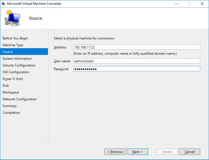Select Before You Begin step
This screenshot has width=209, height=160.
[x=15, y=38]
